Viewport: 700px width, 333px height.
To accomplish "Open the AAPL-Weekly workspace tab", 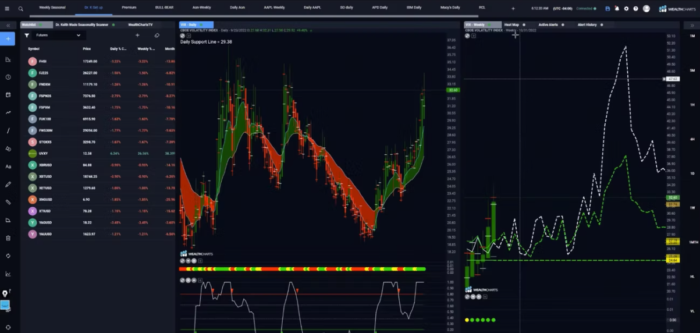I will (x=274, y=8).
